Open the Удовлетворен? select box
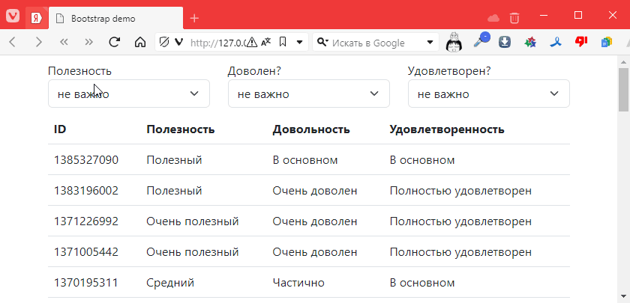This screenshot has width=630, height=303. coord(488,94)
